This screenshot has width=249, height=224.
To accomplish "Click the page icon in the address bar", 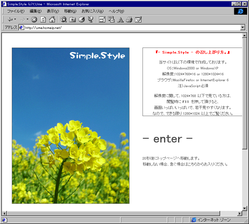I will click(x=22, y=28).
